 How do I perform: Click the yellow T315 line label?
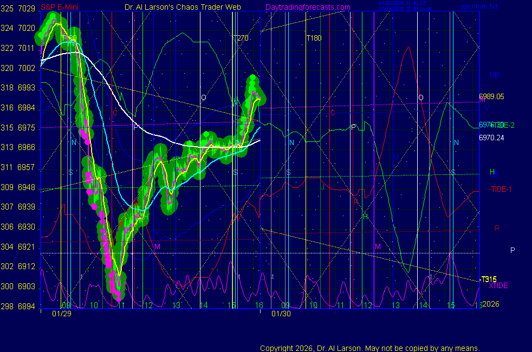[x=489, y=279]
